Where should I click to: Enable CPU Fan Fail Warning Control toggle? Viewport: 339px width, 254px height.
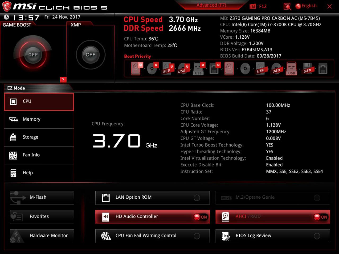[197, 236]
